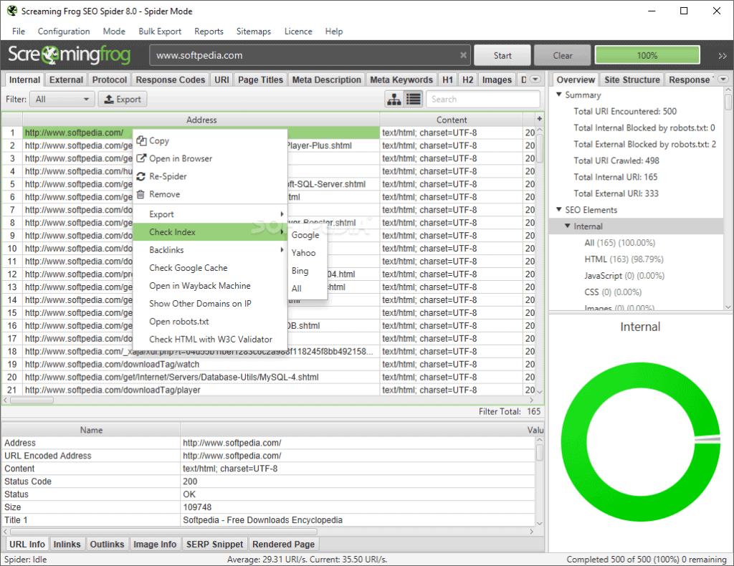Open the Bulk Export menu

160,32
